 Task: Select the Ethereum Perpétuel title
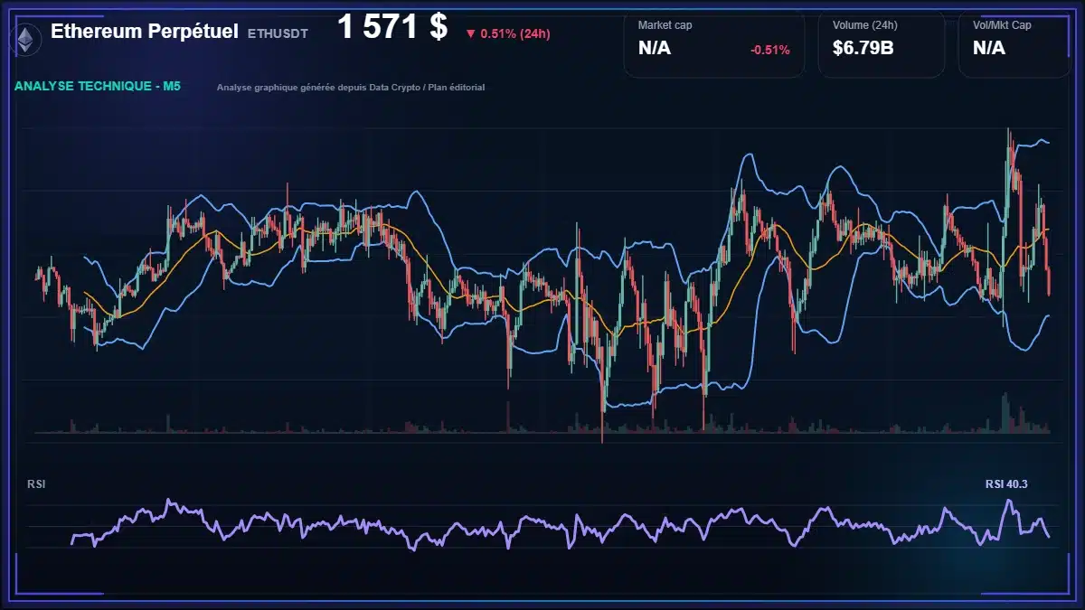145,32
